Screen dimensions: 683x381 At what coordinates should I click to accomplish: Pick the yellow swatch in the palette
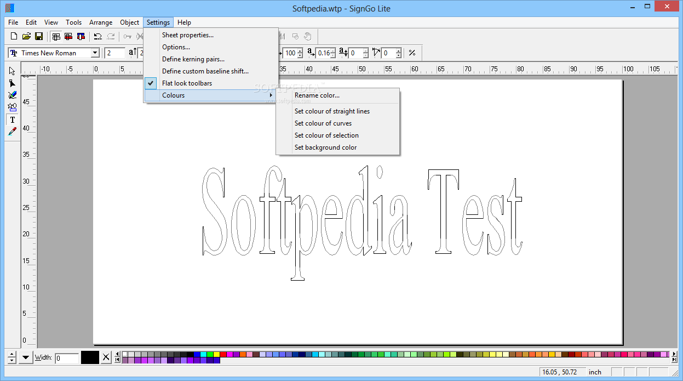pyautogui.click(x=216, y=354)
